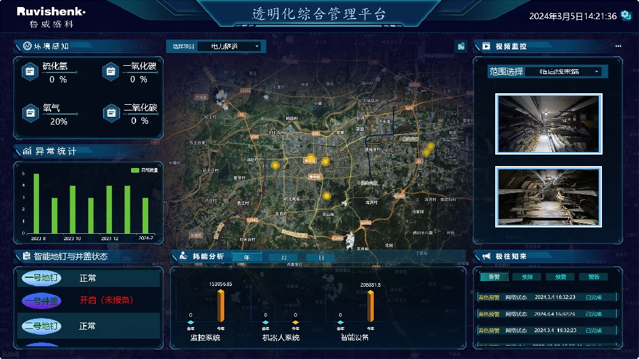Click the 二氧化碳 sensor icon
The height and width of the screenshot is (359, 639).
[x=111, y=113]
